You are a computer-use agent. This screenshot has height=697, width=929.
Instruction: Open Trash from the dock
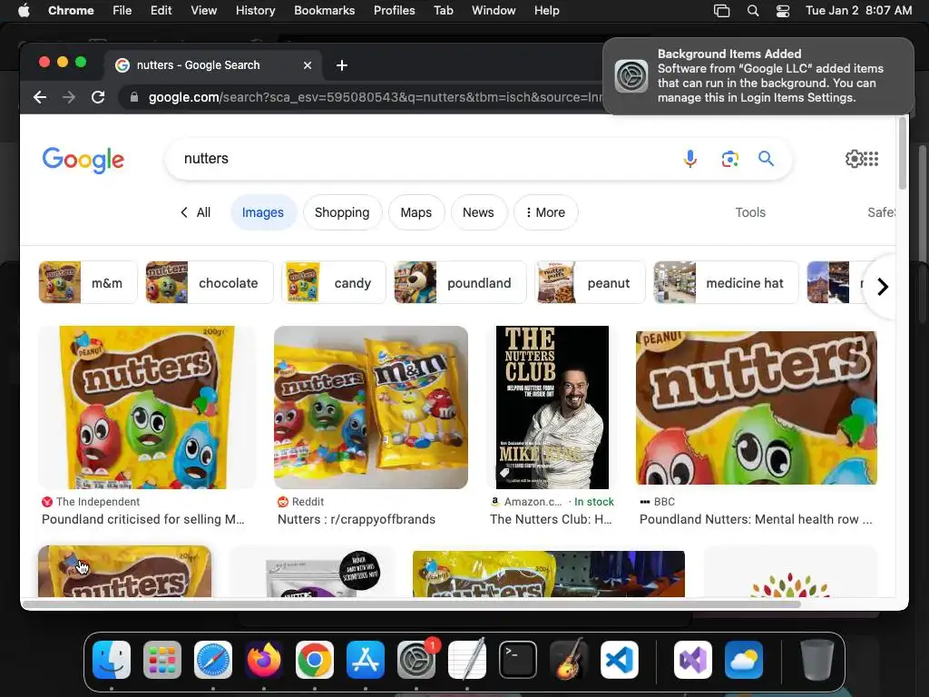click(817, 660)
